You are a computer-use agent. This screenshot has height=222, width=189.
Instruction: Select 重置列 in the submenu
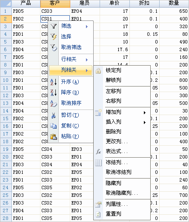pyautogui.click(x=122, y=214)
